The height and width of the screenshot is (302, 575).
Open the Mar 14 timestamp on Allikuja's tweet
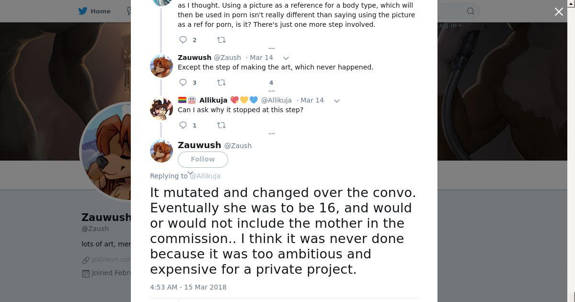coord(312,100)
